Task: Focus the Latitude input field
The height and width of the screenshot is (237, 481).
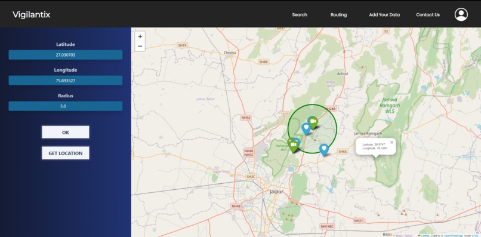Action: 65,55
